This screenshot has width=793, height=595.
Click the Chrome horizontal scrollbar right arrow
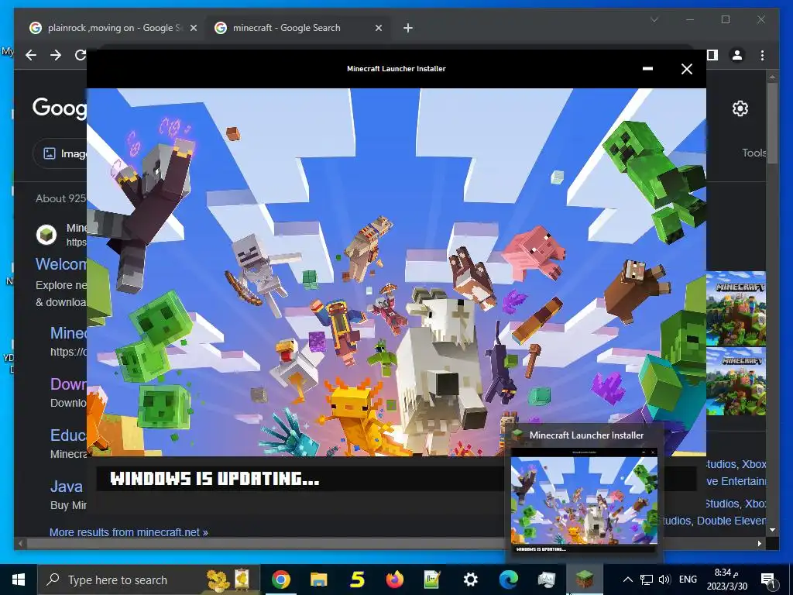tap(759, 543)
